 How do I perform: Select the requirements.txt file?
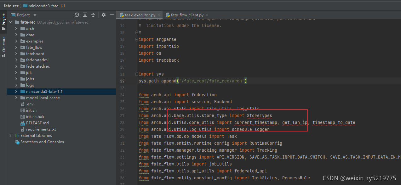(x=41, y=129)
